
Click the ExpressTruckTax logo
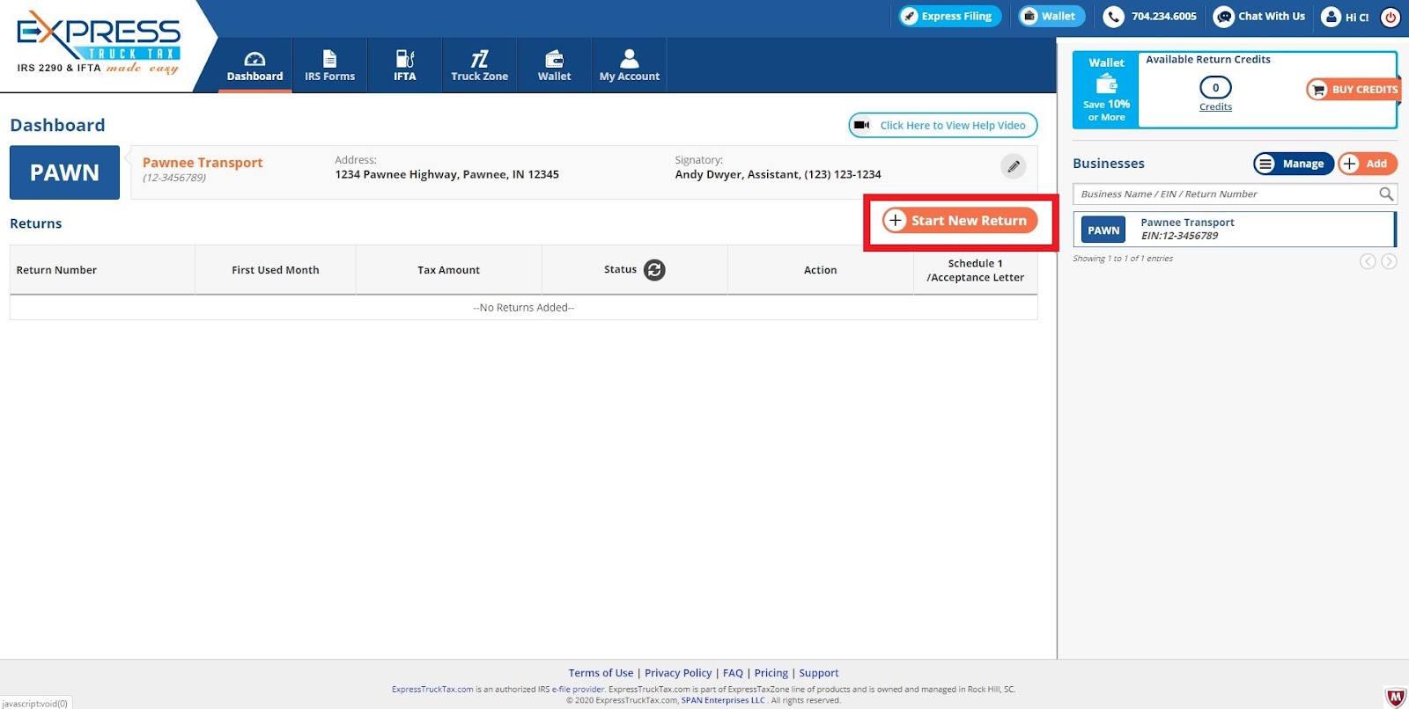[x=99, y=43]
